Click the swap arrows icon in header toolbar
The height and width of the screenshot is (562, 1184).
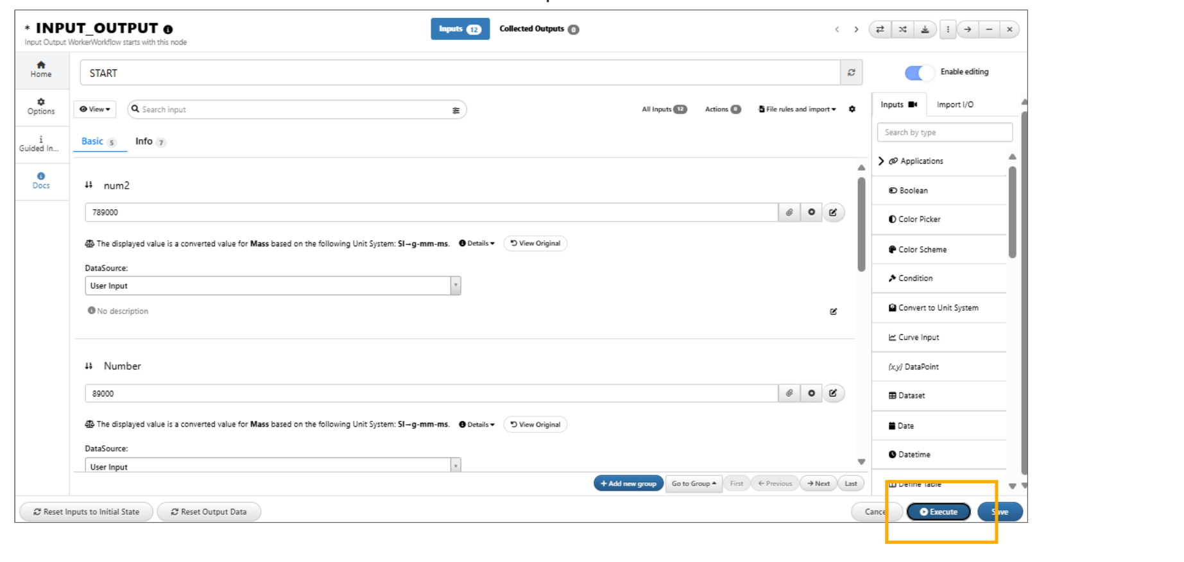880,30
